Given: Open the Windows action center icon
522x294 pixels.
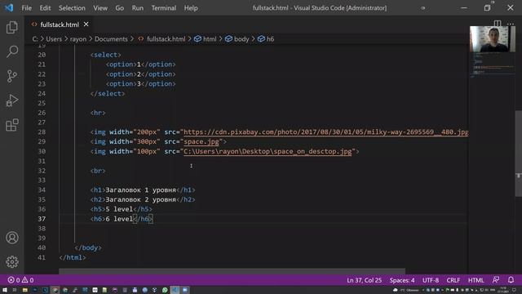Looking at the screenshot, I should pyautogui.click(x=514, y=290).
